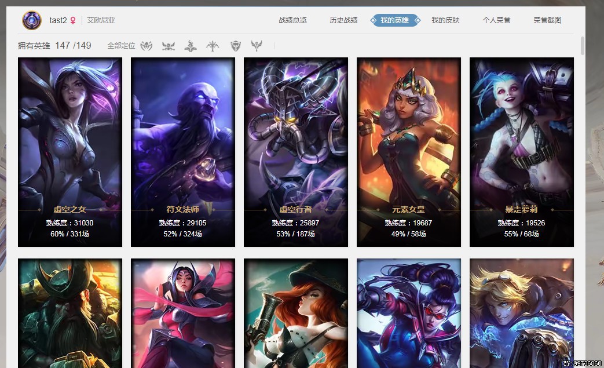Click the 艾欧尼亚 server name
Viewport: 604px width, 368px height.
tap(101, 20)
